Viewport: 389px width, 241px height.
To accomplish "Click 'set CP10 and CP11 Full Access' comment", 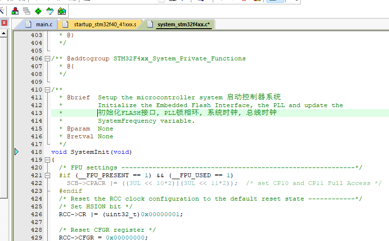I will pyautogui.click(x=314, y=183).
